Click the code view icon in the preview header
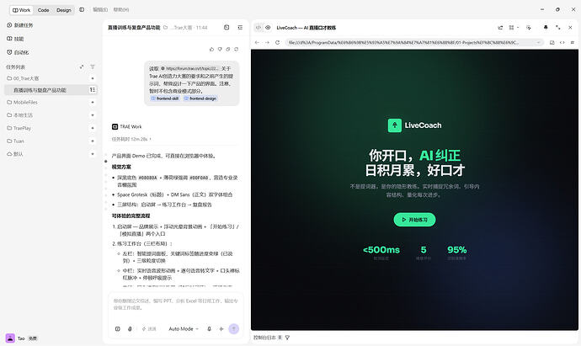This screenshot has height=346, width=581. (x=259, y=28)
